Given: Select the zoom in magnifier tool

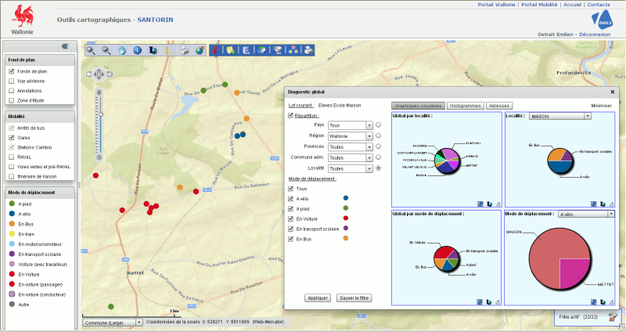Looking at the screenshot, I should point(91,50).
